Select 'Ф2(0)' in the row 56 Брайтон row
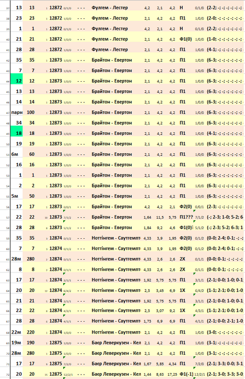Viewport: 245px width, 379px height. click(186, 207)
